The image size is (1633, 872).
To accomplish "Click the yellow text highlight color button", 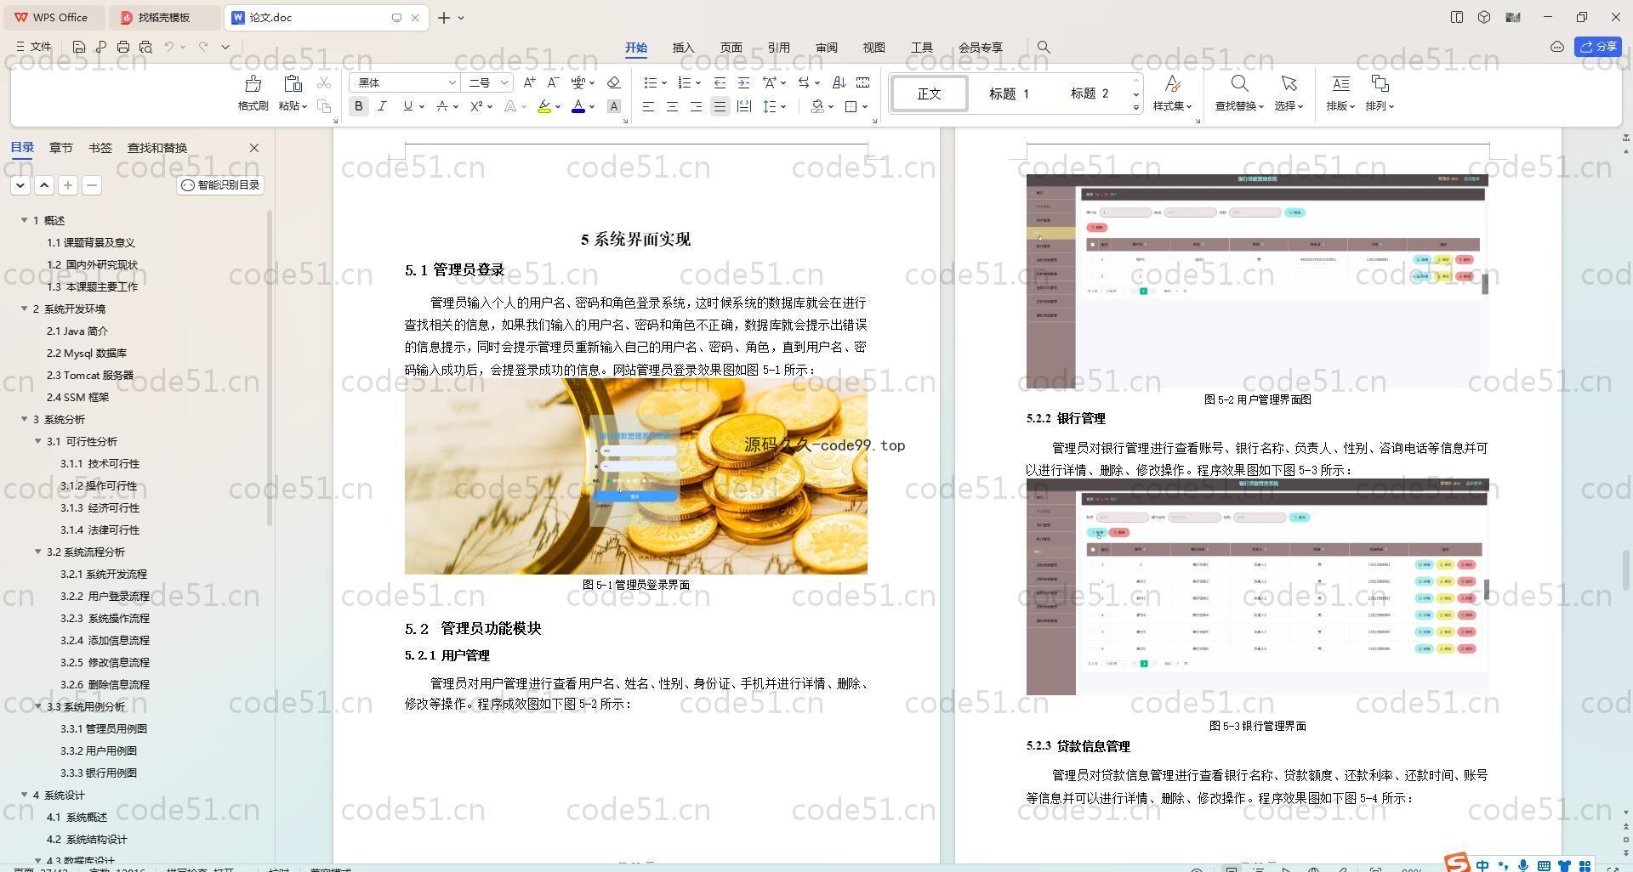I will (x=543, y=106).
